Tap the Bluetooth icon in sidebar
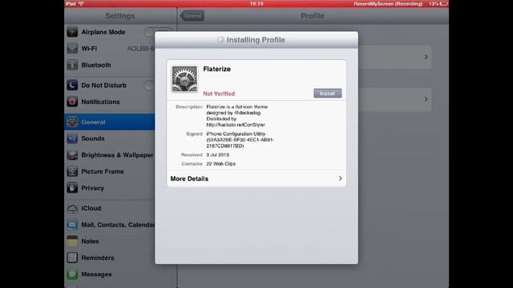513x288 pixels. (x=72, y=65)
